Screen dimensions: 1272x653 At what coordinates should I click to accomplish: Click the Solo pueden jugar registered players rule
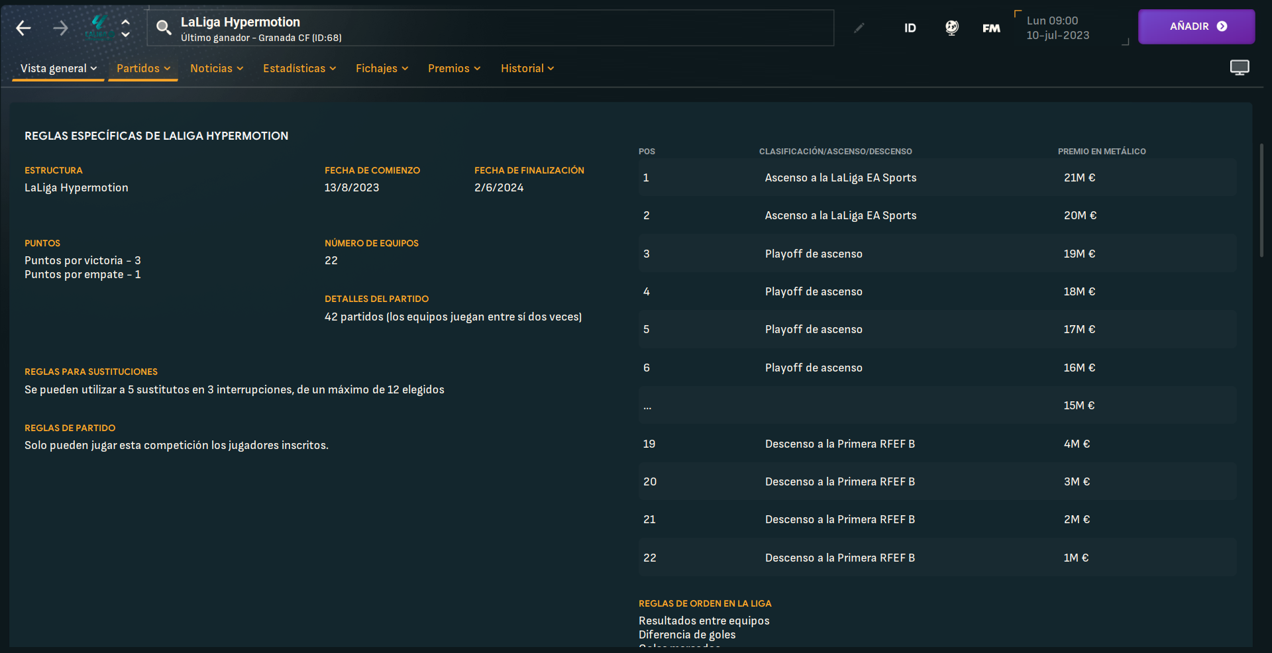[x=176, y=445]
